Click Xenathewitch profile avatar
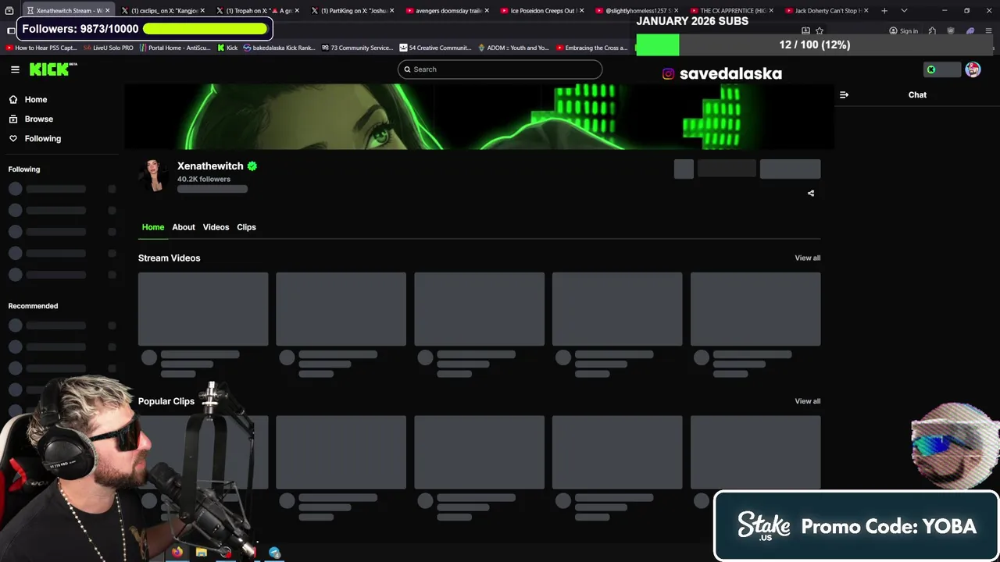This screenshot has height=562, width=1000. pos(154,176)
